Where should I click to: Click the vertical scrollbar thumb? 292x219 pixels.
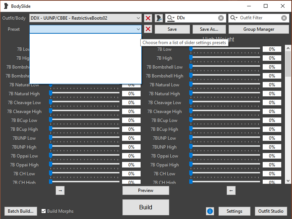(288, 64)
